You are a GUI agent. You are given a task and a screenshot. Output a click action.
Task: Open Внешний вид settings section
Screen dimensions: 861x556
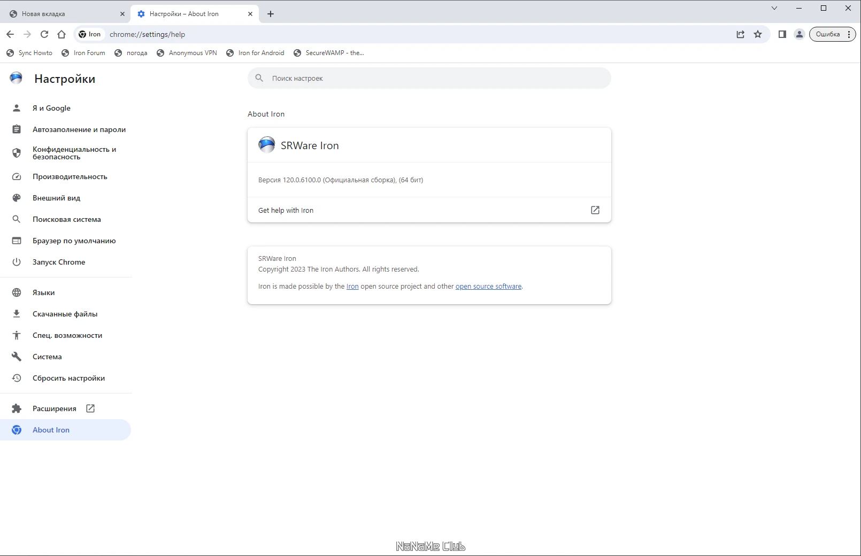click(x=65, y=198)
